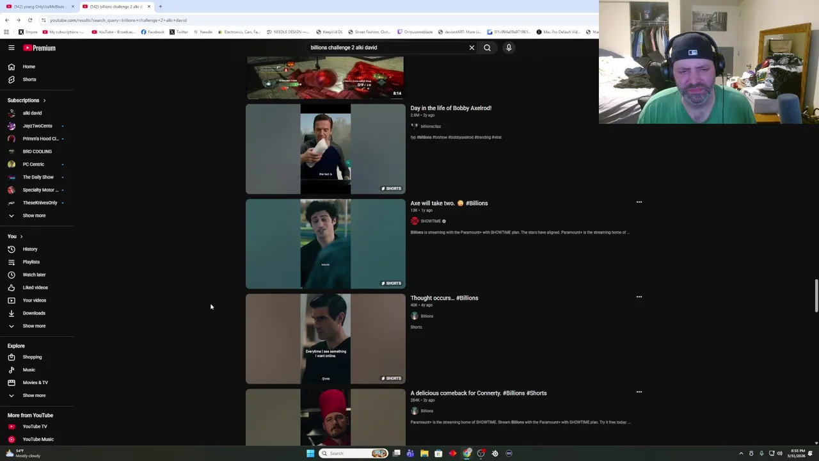This screenshot has width=819, height=461.
Task: Open 'Axe will take two' video title
Action: coord(449,203)
